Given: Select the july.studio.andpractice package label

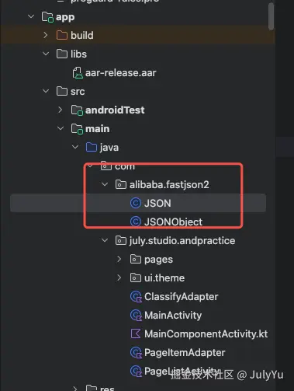Looking at the screenshot, I should pyautogui.click(x=182, y=241).
